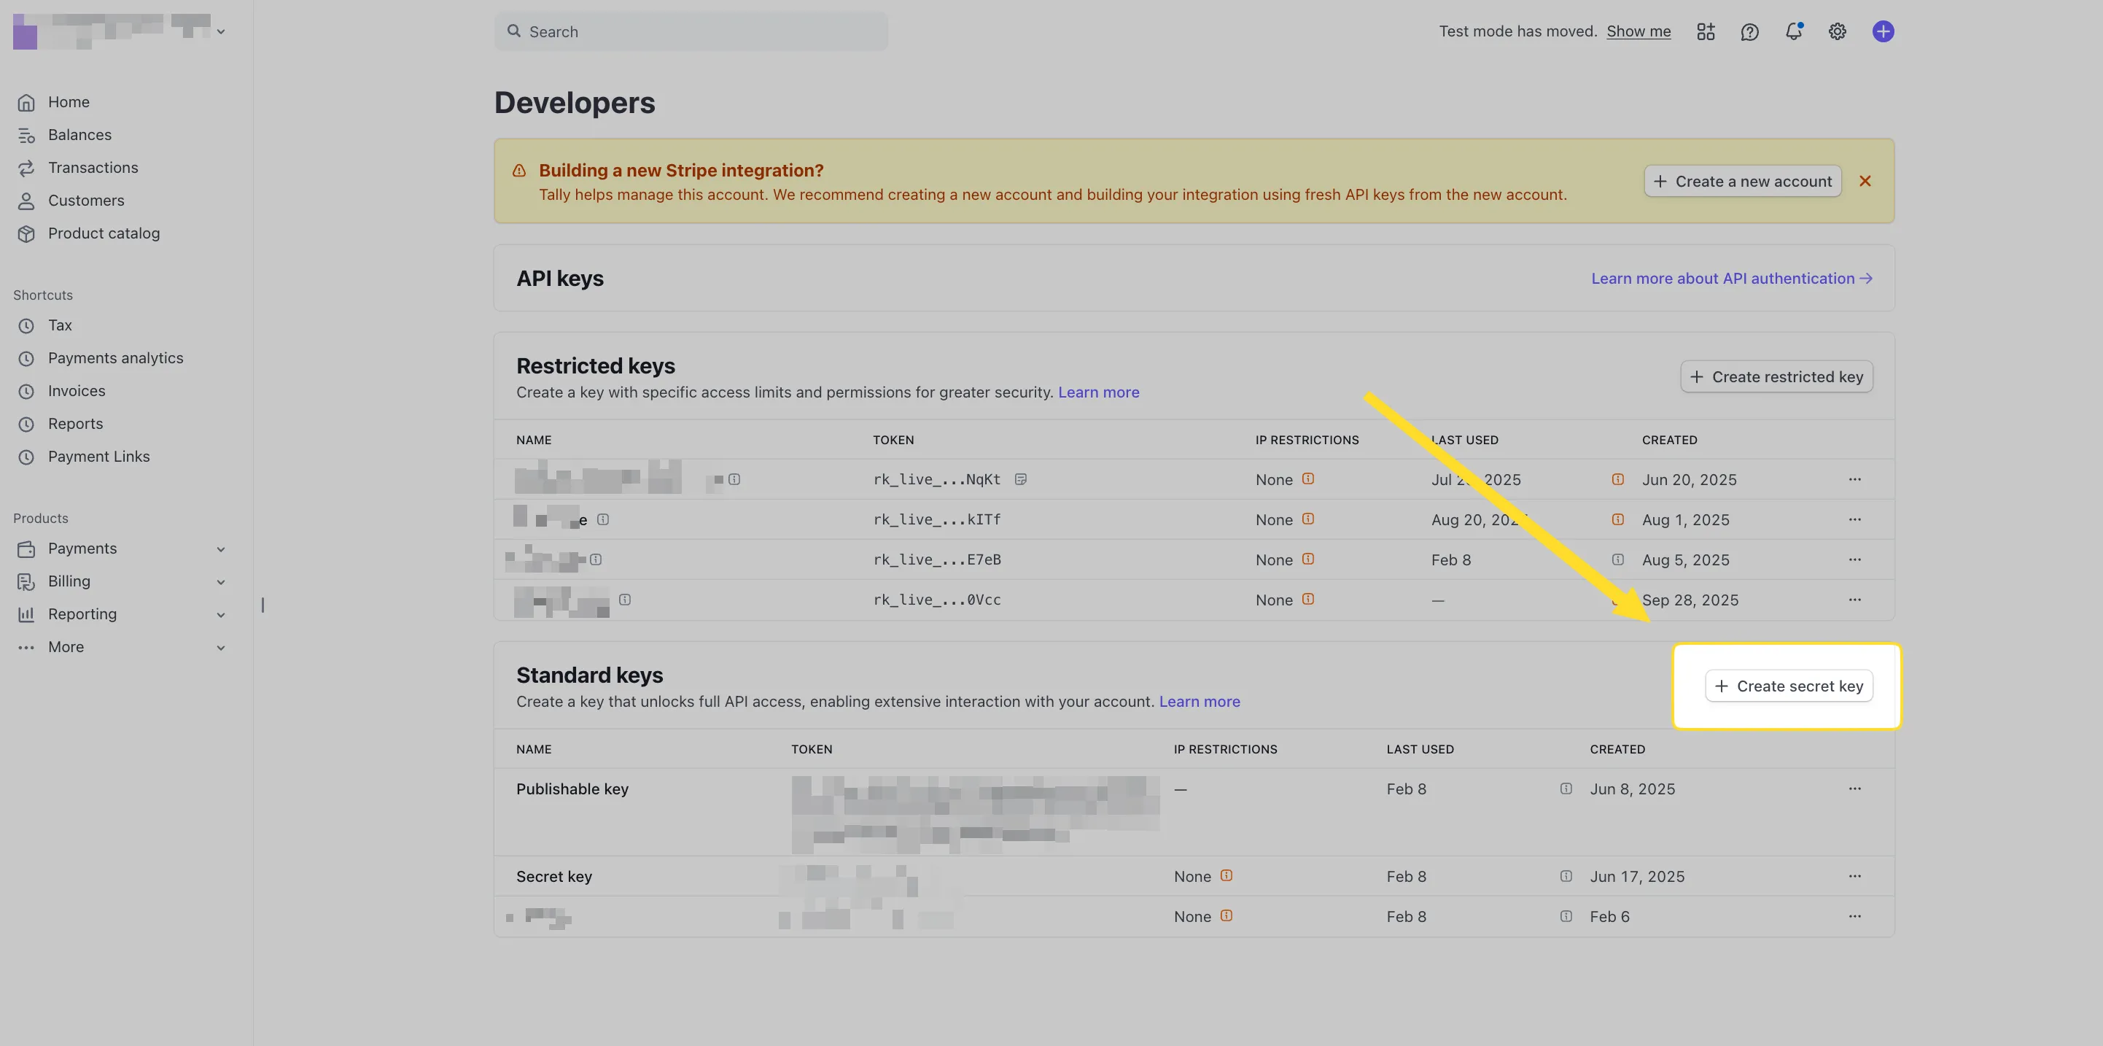Click the Home icon in the sidebar
The height and width of the screenshot is (1046, 2103).
(26, 101)
